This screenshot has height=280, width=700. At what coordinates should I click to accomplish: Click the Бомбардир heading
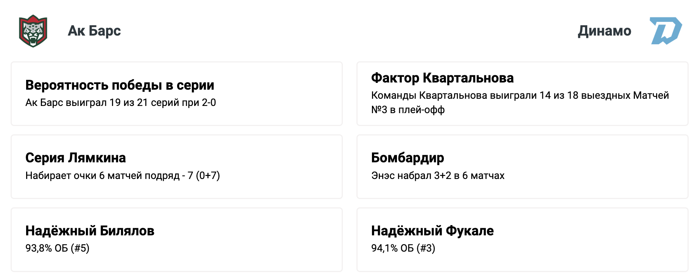point(408,158)
